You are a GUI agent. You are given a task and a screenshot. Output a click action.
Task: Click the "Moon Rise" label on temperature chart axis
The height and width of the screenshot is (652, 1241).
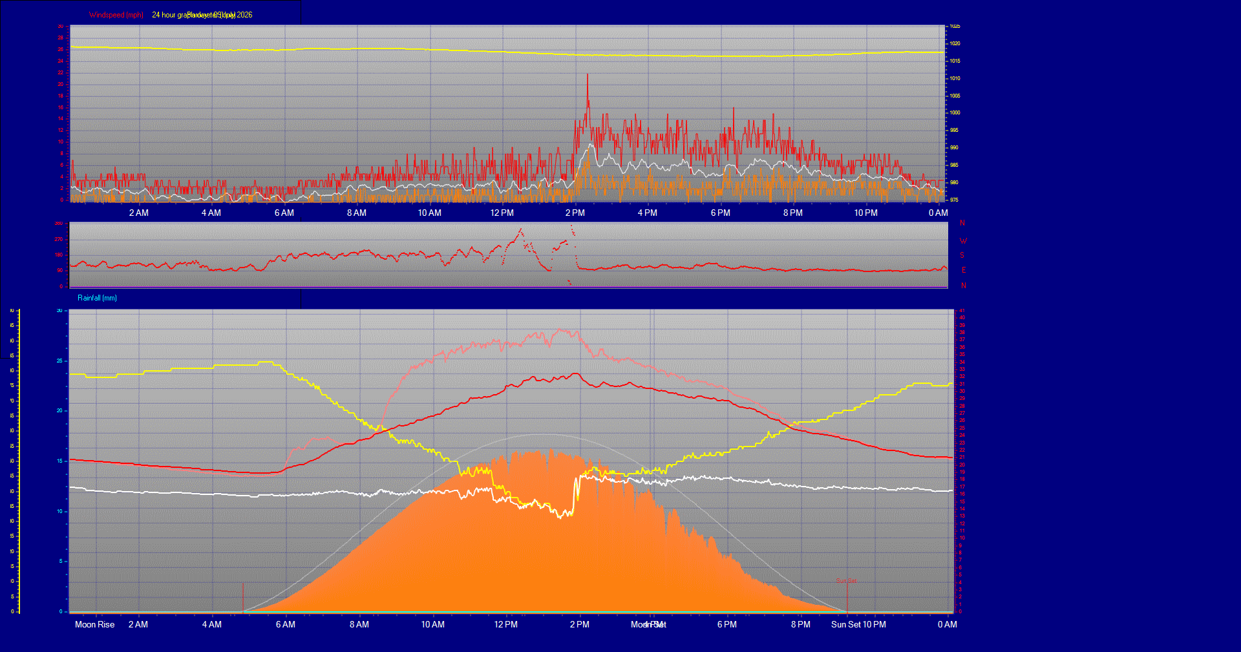(94, 624)
